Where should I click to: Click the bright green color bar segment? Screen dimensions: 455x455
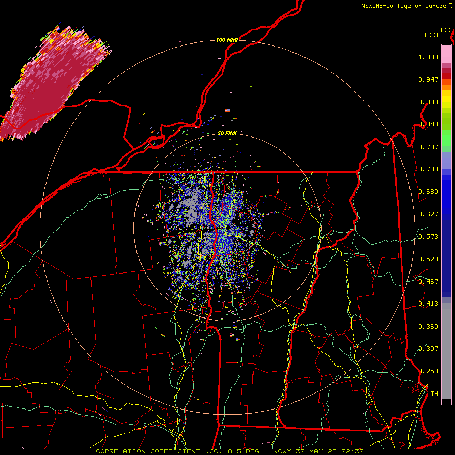[x=446, y=138]
